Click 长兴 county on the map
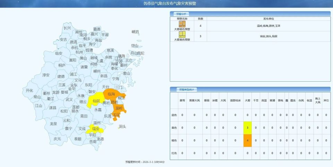Image resolution: width=333 pixels, height=167 pixels. (67, 28)
